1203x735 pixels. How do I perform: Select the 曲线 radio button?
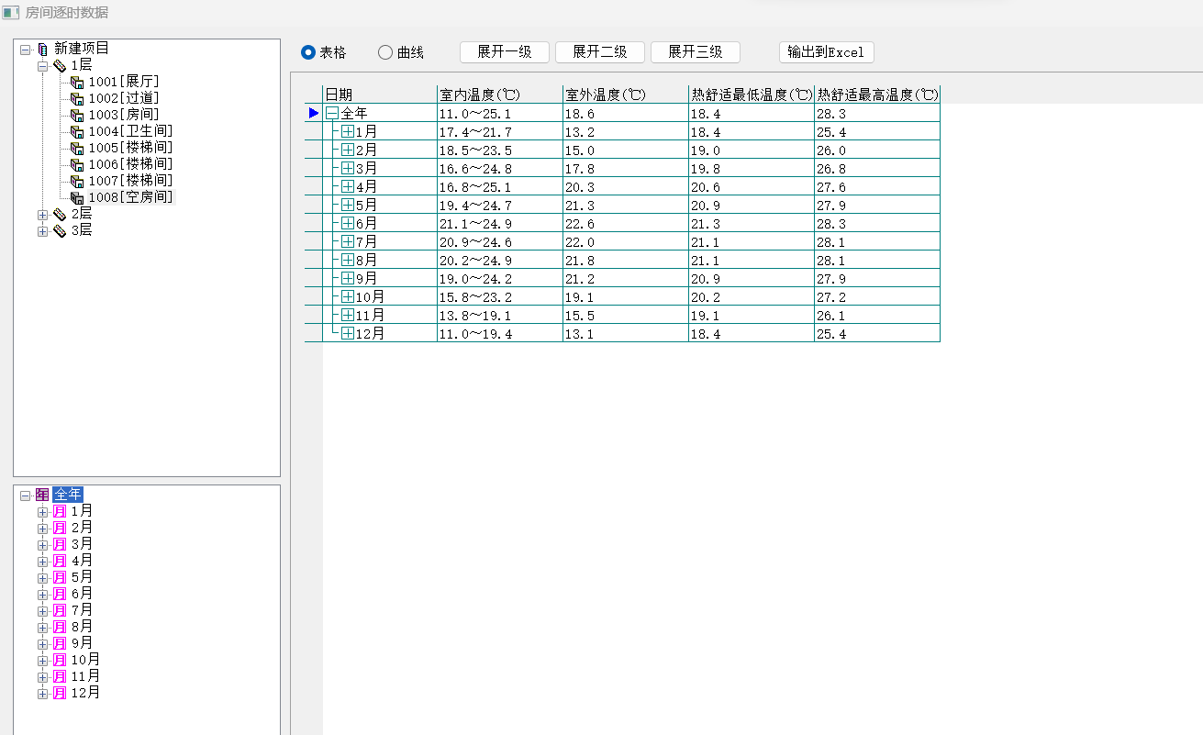coord(385,52)
